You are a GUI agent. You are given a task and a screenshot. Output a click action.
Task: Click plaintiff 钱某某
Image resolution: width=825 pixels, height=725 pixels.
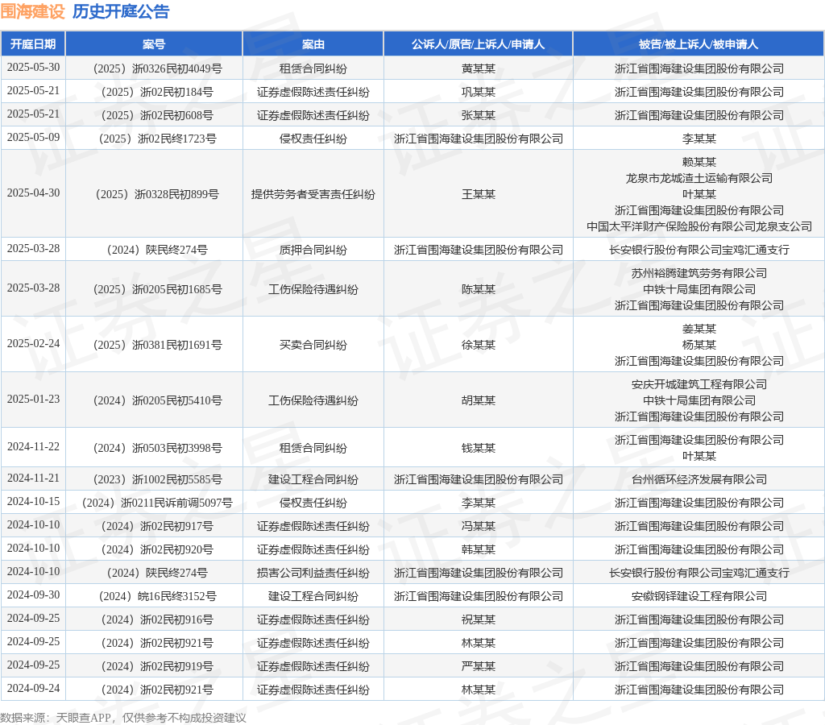(x=479, y=448)
